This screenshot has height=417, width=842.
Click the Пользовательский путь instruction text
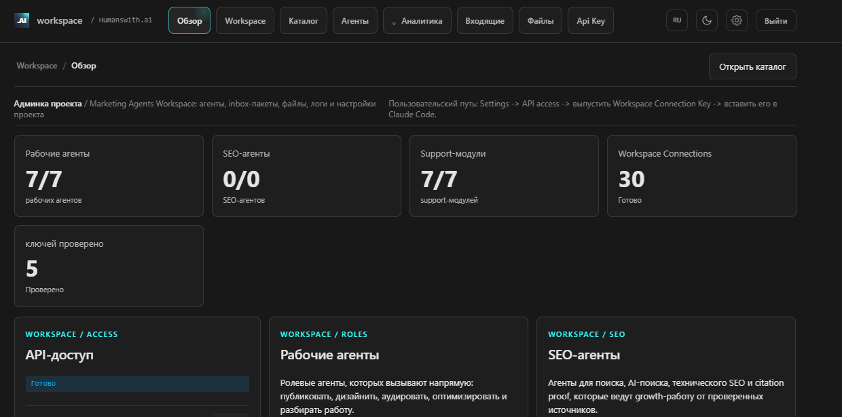click(x=583, y=109)
